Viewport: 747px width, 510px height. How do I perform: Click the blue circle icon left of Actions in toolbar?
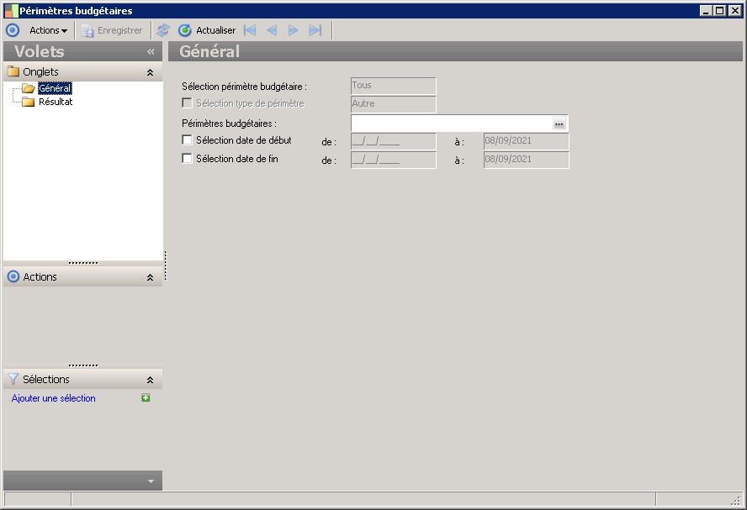coord(13,30)
